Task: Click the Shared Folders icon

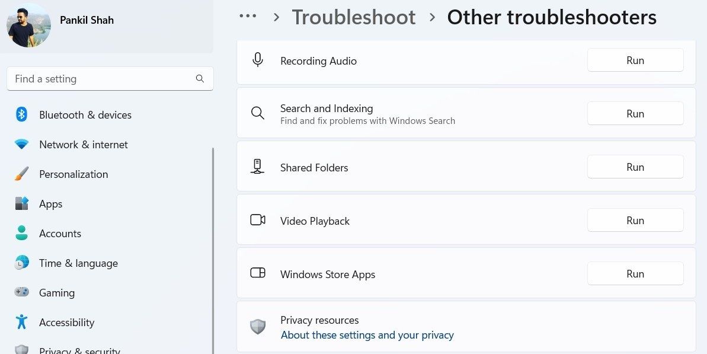Action: pos(257,167)
